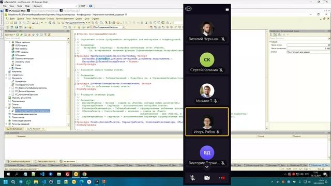This screenshot has height=186, width=331.
Task: Open the mRemoteNG File menu
Action: tap(5, 6)
